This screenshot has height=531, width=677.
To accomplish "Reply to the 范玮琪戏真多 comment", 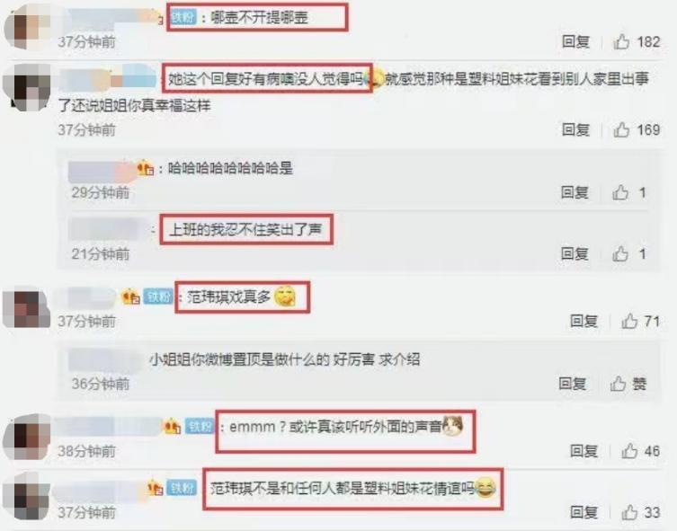I will tap(584, 321).
